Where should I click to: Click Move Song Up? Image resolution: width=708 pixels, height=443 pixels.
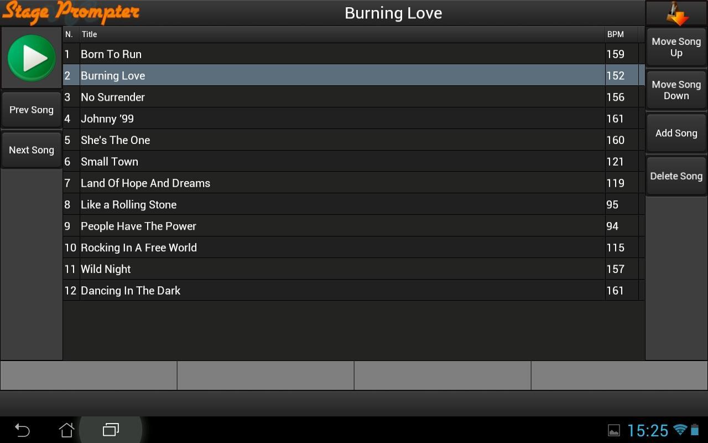[676, 48]
